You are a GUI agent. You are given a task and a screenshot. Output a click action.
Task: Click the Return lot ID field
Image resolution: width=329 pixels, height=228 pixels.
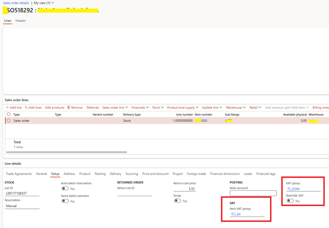(x=134, y=194)
